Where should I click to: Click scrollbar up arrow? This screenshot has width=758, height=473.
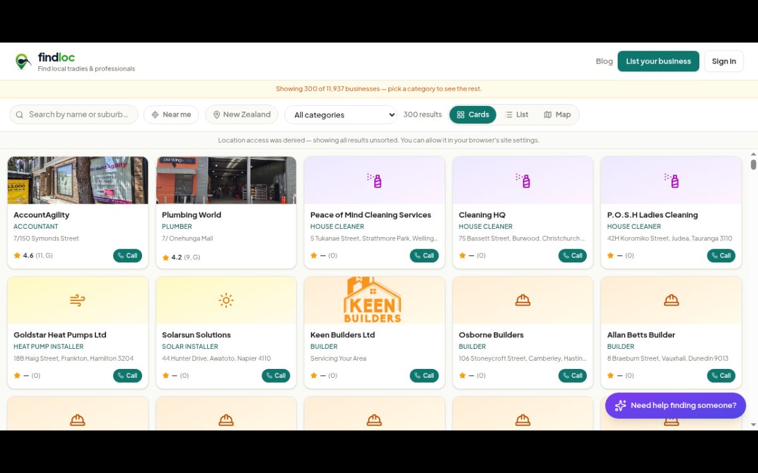(x=754, y=154)
